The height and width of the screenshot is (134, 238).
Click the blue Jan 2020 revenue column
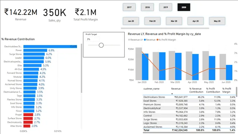click(x=145, y=67)
